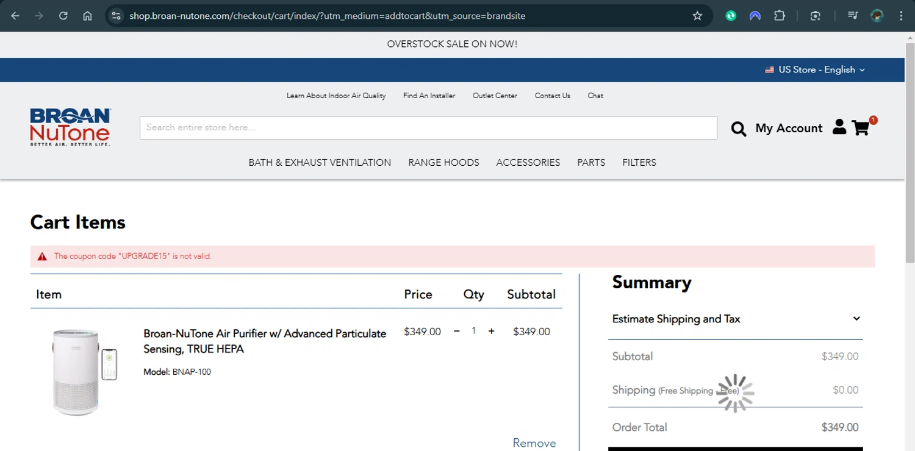The height and width of the screenshot is (451, 915).
Task: Click the Order Total $349.00 amount
Action: 840,427
